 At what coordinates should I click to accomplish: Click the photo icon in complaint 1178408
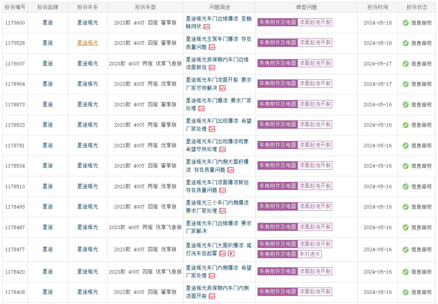point(212,296)
